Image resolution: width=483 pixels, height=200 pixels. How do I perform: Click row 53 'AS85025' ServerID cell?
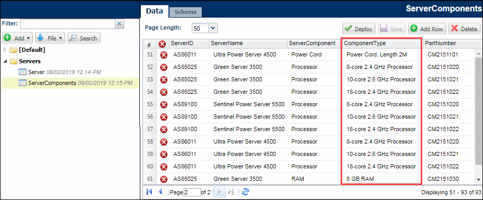[185, 80]
